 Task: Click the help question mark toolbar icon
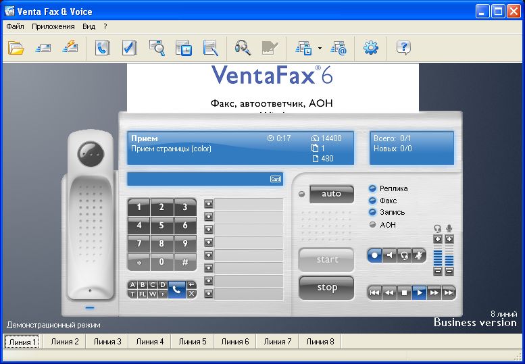403,48
